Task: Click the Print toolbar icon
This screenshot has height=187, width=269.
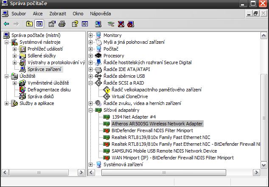Action: pos(62,24)
